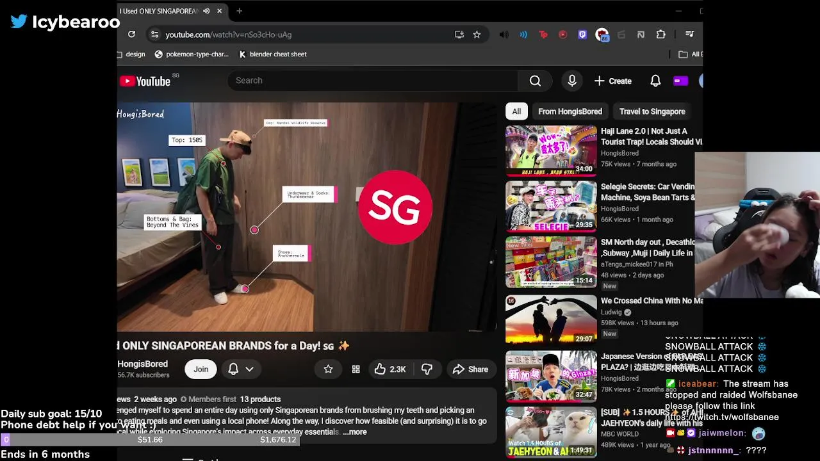
Task: Click the Join membership button
Action: click(x=201, y=369)
